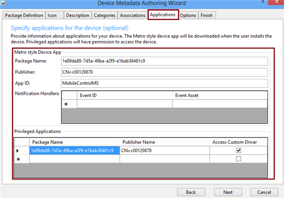284x198 pixels.
Task: Click the wizard window icon in title bar
Action: tap(3, 3)
